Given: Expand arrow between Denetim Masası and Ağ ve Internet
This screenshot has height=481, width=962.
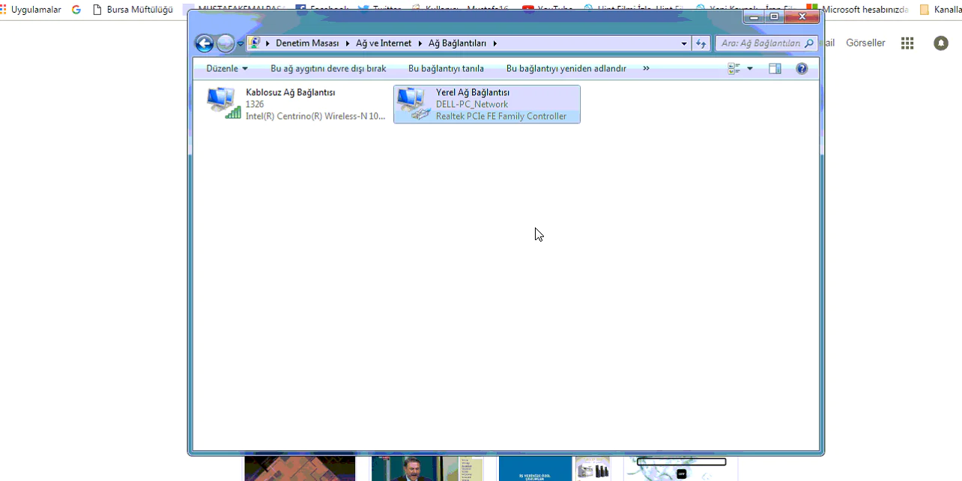Looking at the screenshot, I should pyautogui.click(x=348, y=43).
